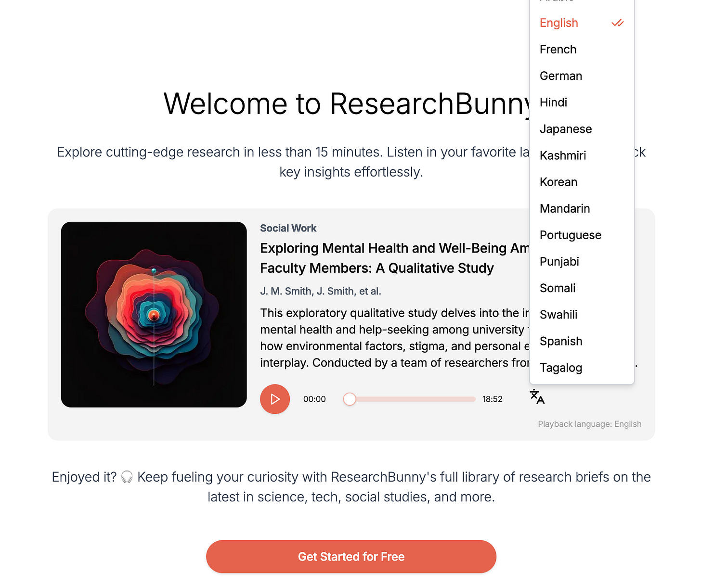The image size is (701, 586).
Task: Switch playback language to Portuguese
Action: pyautogui.click(x=582, y=235)
